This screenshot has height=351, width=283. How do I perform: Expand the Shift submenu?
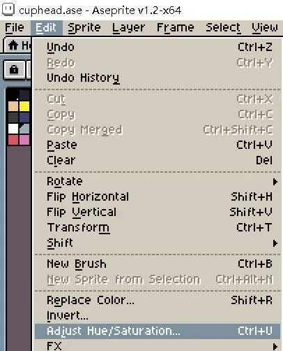click(158, 243)
